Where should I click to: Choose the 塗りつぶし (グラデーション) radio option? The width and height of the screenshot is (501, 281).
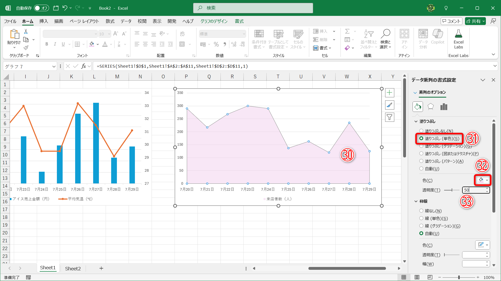[421, 146]
